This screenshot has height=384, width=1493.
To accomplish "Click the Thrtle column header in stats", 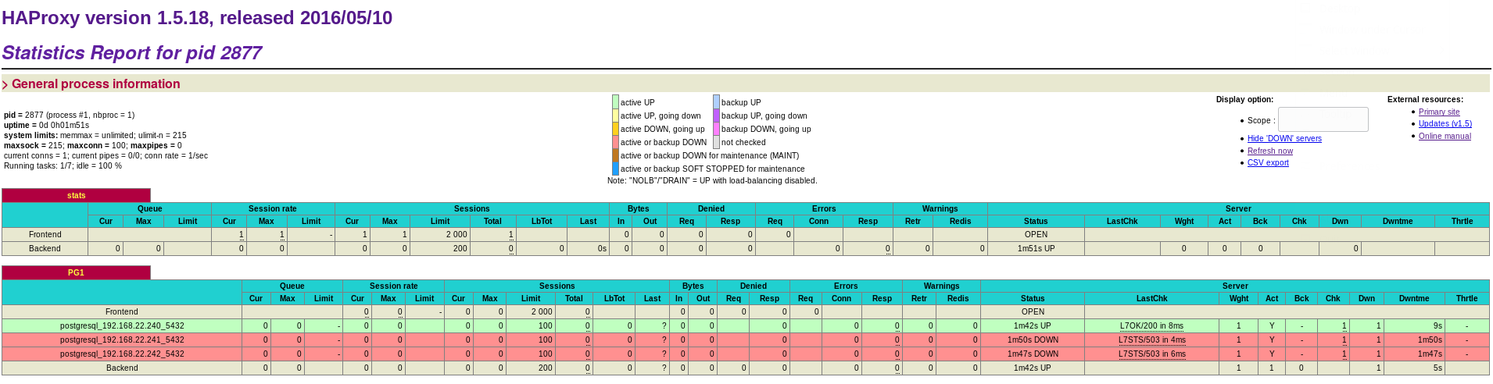I will pos(1462,222).
